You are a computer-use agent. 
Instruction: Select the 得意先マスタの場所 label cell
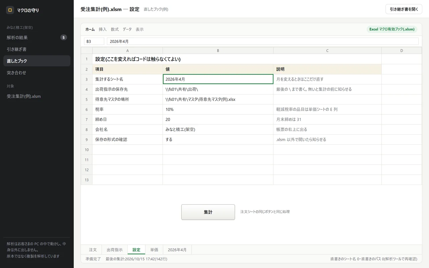point(128,99)
